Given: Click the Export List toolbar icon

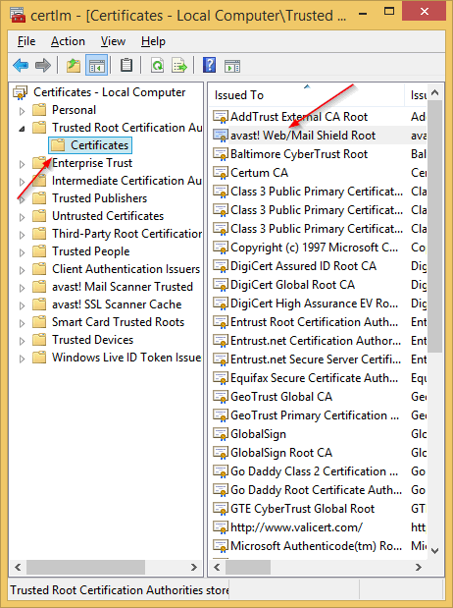Looking at the screenshot, I should (x=179, y=65).
